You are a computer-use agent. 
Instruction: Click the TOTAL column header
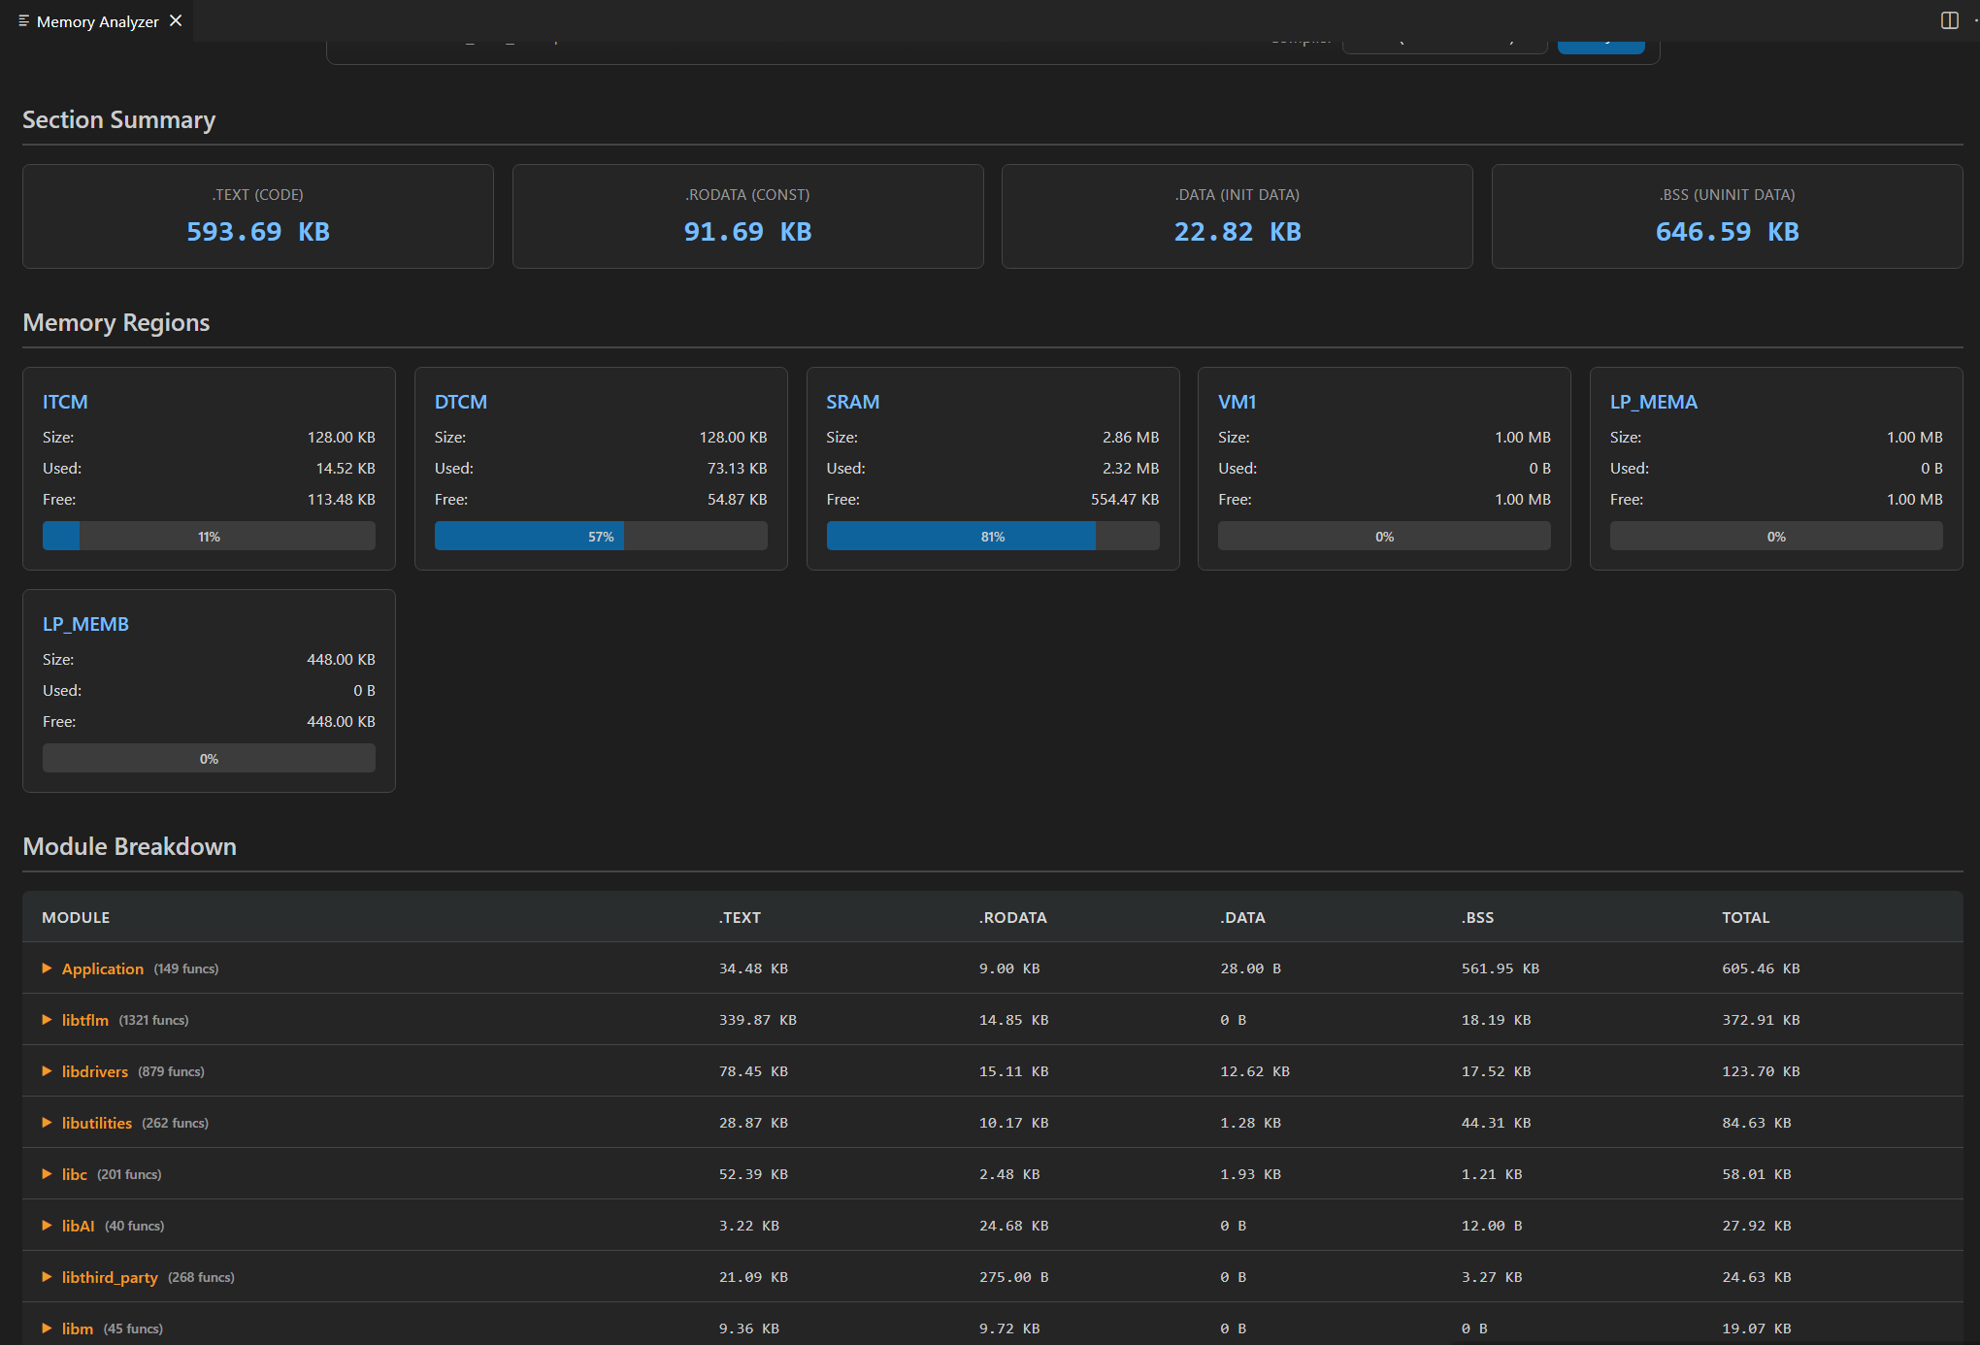1745,917
